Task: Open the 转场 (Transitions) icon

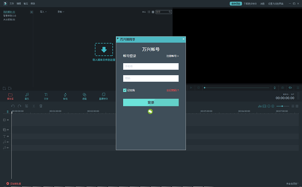Action: 65,96
